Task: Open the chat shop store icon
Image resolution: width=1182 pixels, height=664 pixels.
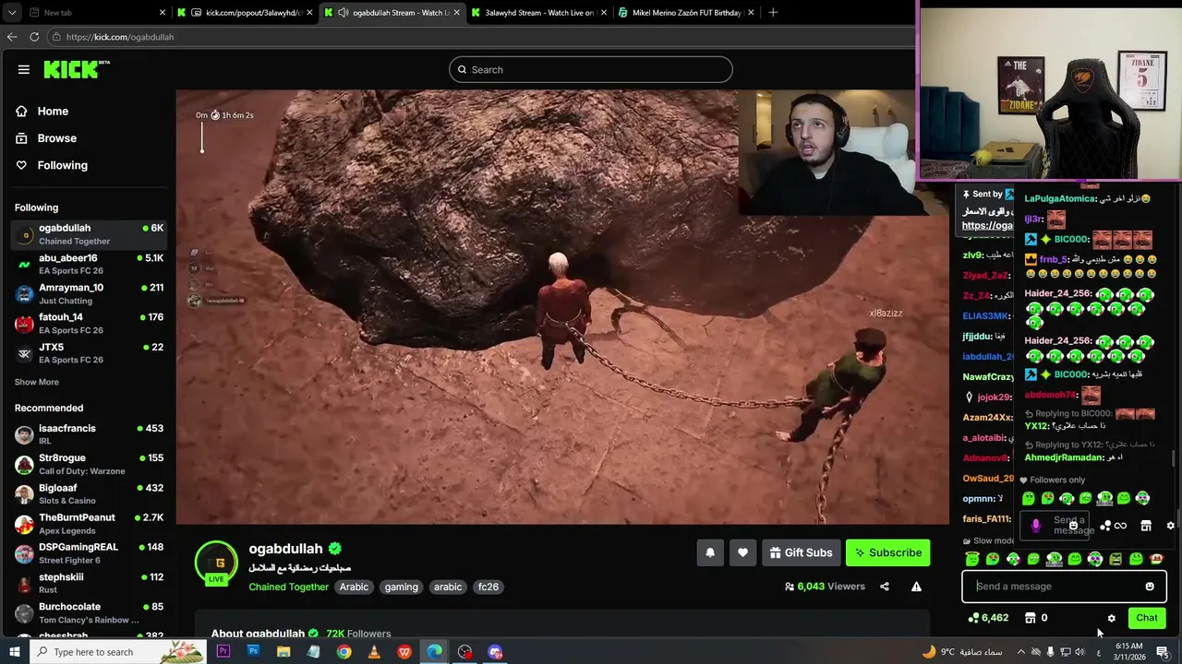Action: coord(1031,618)
